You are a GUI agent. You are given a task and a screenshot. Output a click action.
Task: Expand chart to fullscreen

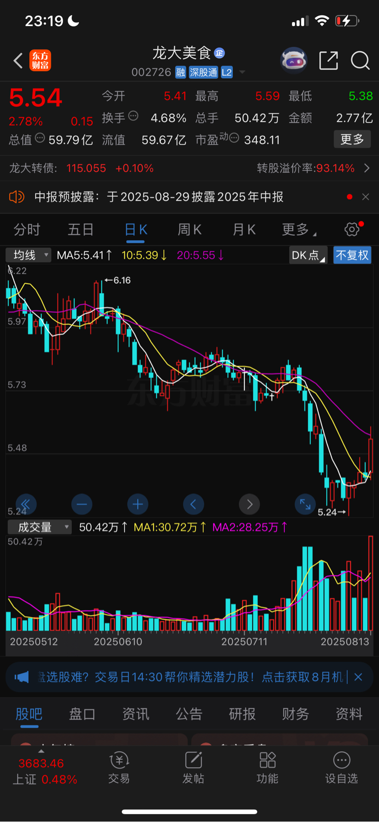pyautogui.click(x=305, y=504)
